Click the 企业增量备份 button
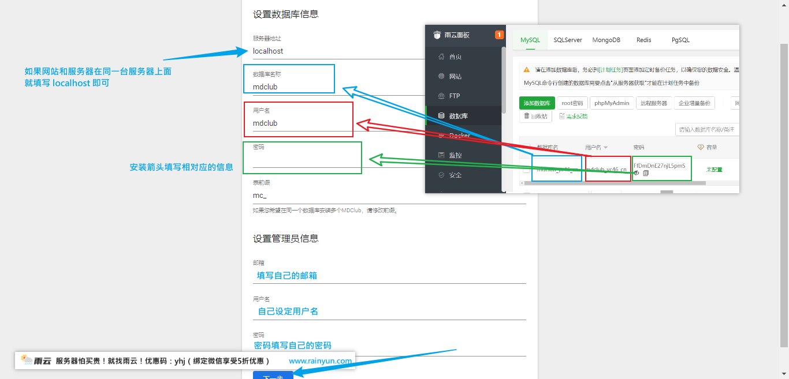 [694, 103]
